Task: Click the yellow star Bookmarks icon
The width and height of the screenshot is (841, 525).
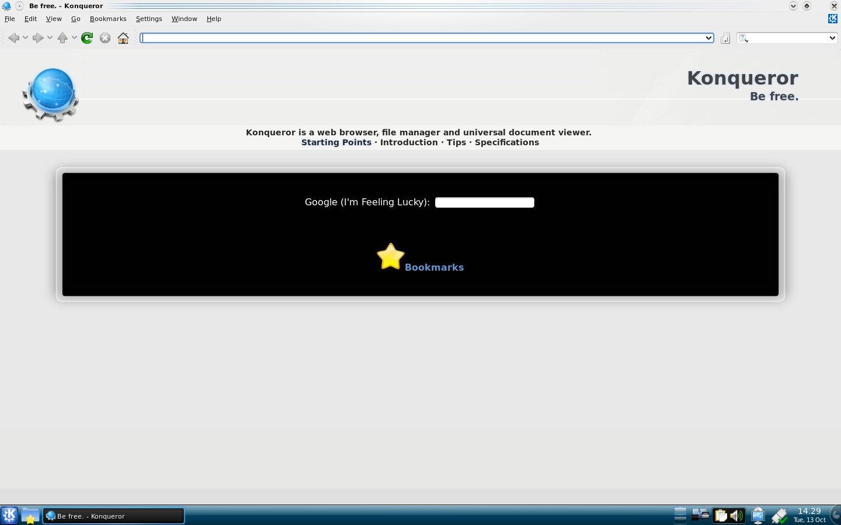Action: click(390, 257)
